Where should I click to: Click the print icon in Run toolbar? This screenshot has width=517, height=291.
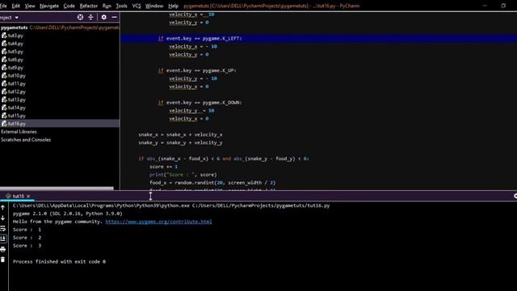3,249
